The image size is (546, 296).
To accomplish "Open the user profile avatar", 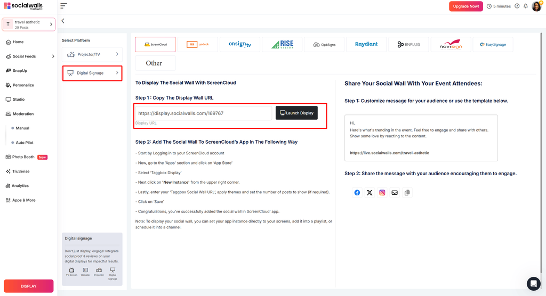I will coord(536,6).
